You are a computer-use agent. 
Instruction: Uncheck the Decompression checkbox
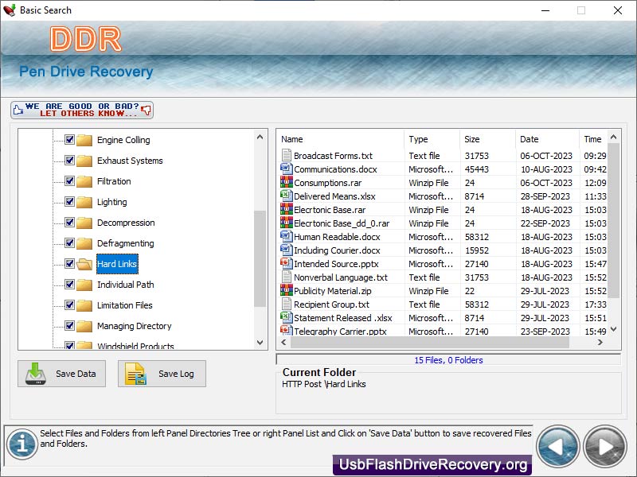pos(69,223)
